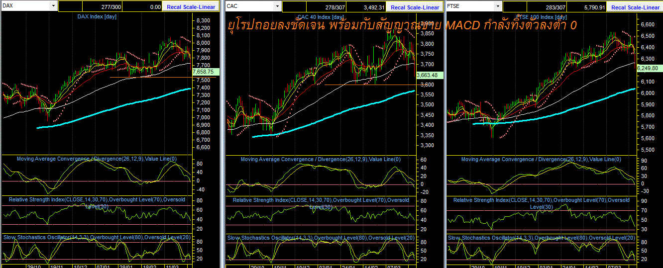
Task: Select the Relative Strength Index label in CAC panel
Action: click(321, 203)
